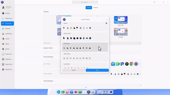This screenshot has width=170, height=95.
Task: Open General Settings in sidebar
Action: [7, 69]
